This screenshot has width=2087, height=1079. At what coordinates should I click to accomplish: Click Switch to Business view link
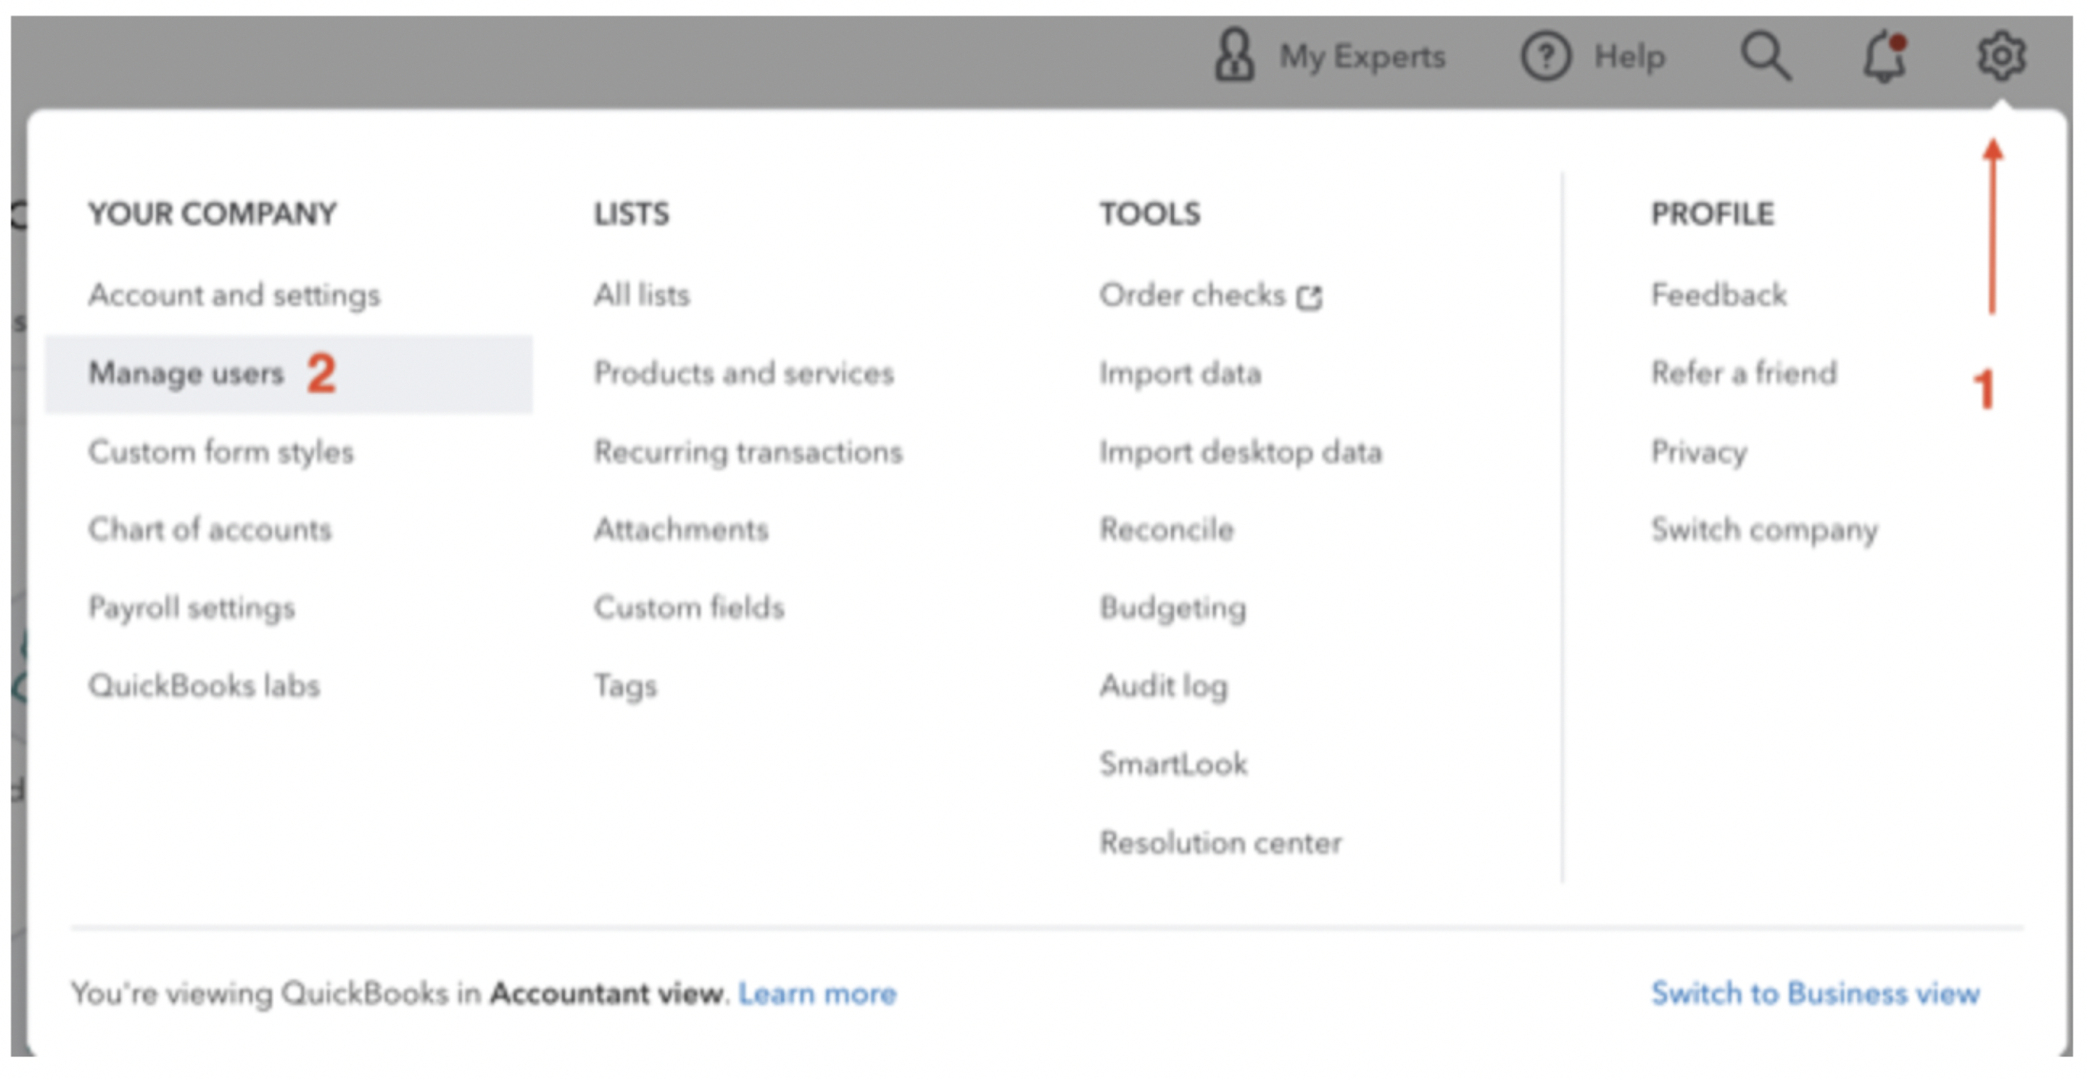coord(1815,994)
